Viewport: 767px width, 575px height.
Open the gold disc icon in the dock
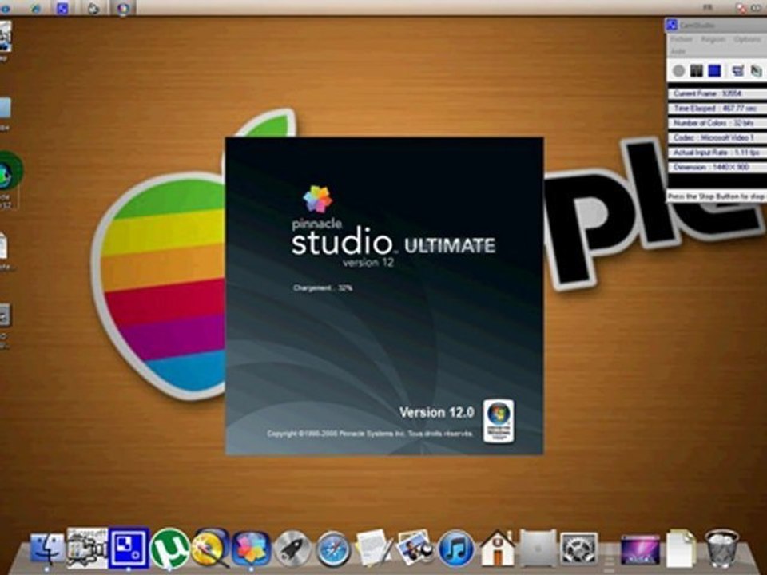pos(210,548)
